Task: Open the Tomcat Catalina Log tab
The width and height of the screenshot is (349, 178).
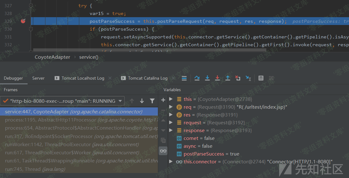Action: [x=147, y=78]
